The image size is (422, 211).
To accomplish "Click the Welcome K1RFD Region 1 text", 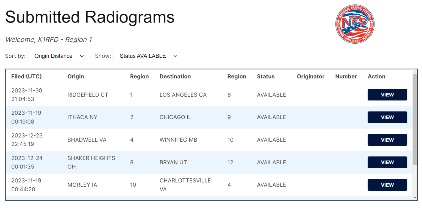I will [x=49, y=40].
